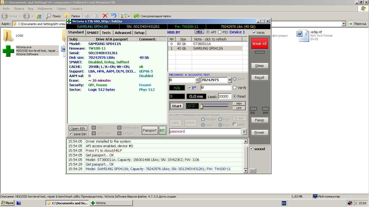Click the acoustic management slider handle
The image size is (369, 207).
tap(202, 106)
